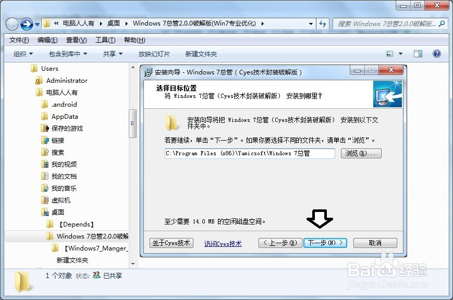Select the 我的音乐 folder
This screenshot has width=453, height=300.
(64, 189)
